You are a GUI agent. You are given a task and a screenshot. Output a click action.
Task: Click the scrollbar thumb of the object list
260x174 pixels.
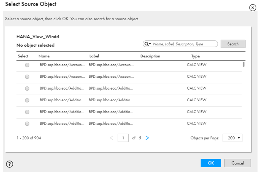[x=243, y=64]
